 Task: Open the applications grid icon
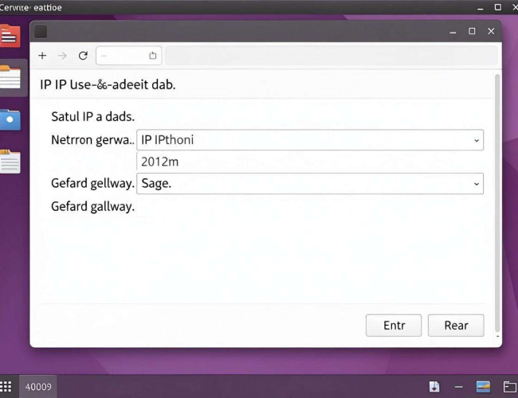[6, 386]
